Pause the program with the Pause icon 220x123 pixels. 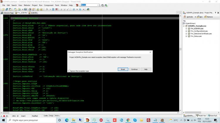53,9
